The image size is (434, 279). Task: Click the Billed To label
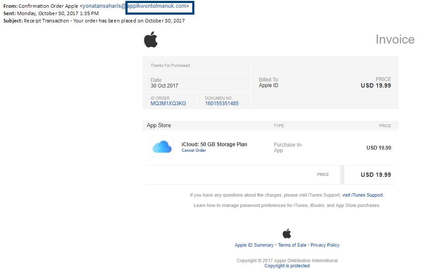268,79
